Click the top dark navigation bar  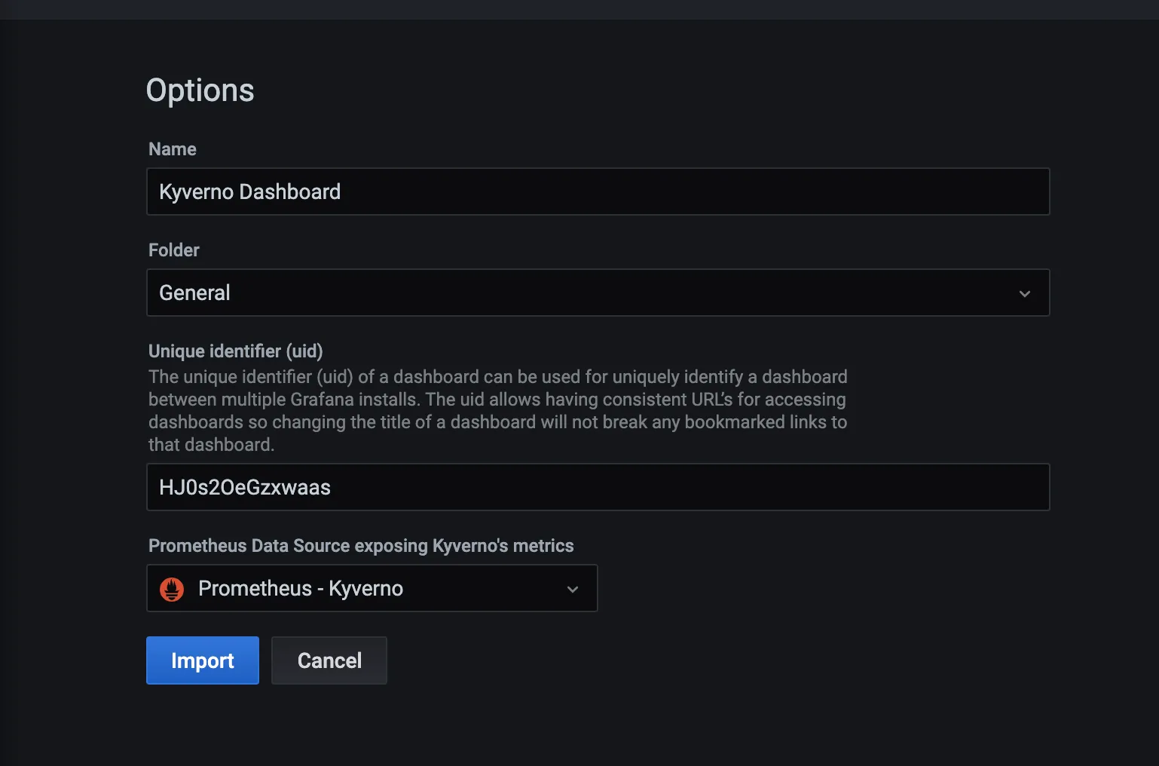pyautogui.click(x=579, y=9)
